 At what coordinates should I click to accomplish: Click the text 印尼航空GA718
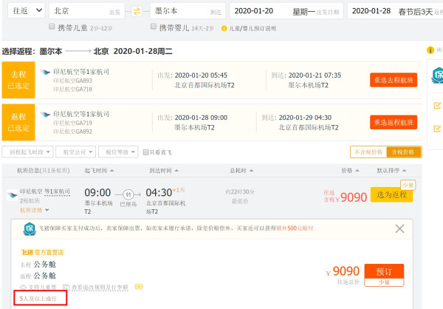(x=73, y=89)
